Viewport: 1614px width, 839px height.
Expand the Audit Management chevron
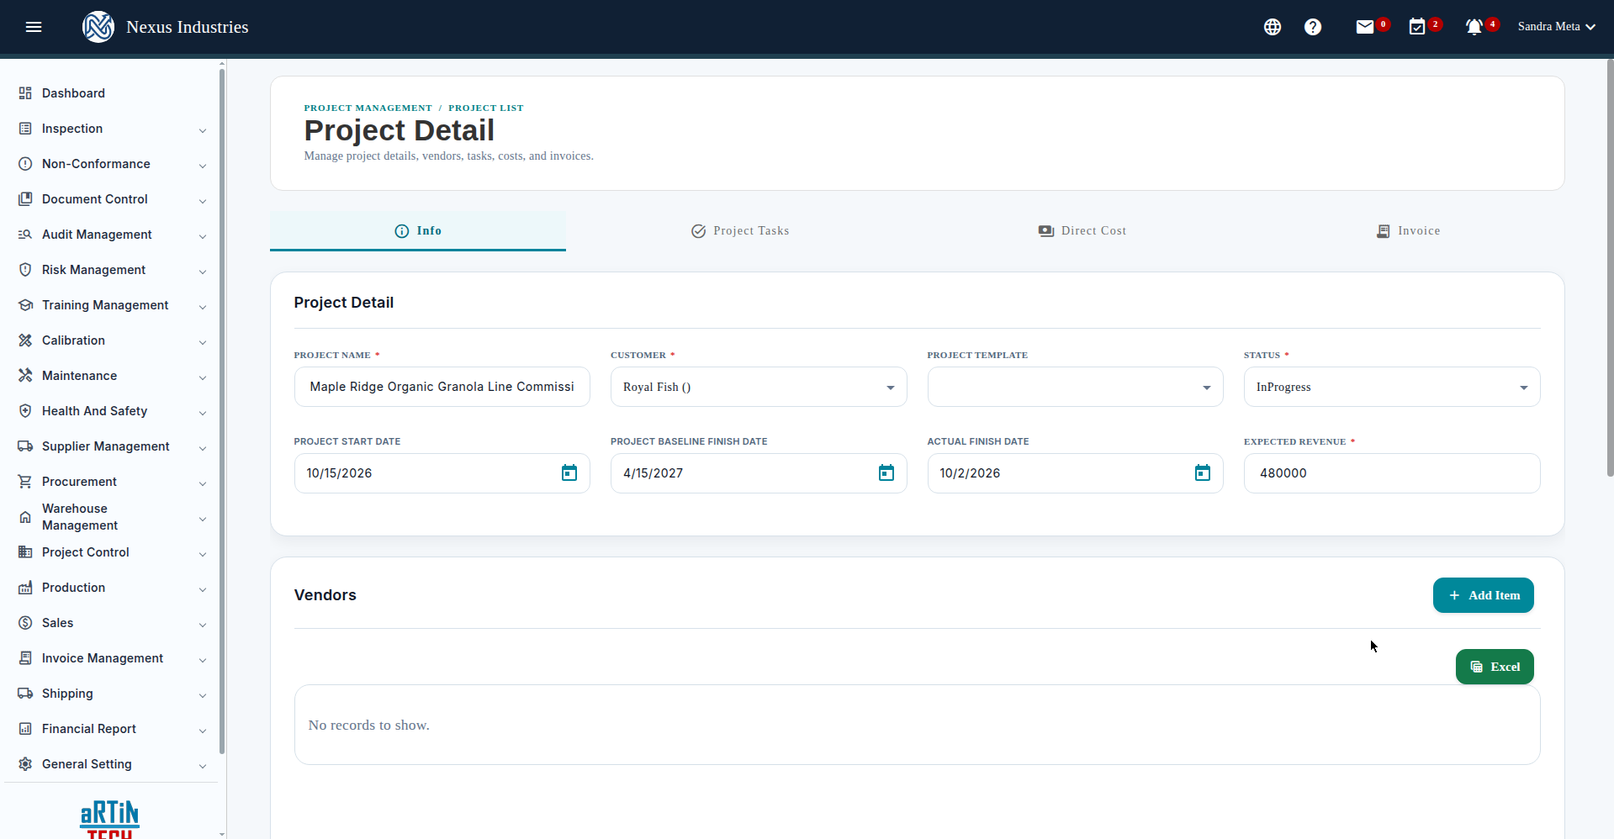click(203, 236)
